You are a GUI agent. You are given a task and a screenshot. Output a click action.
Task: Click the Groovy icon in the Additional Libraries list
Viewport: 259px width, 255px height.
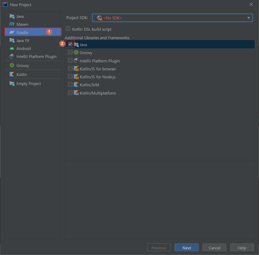(76, 53)
